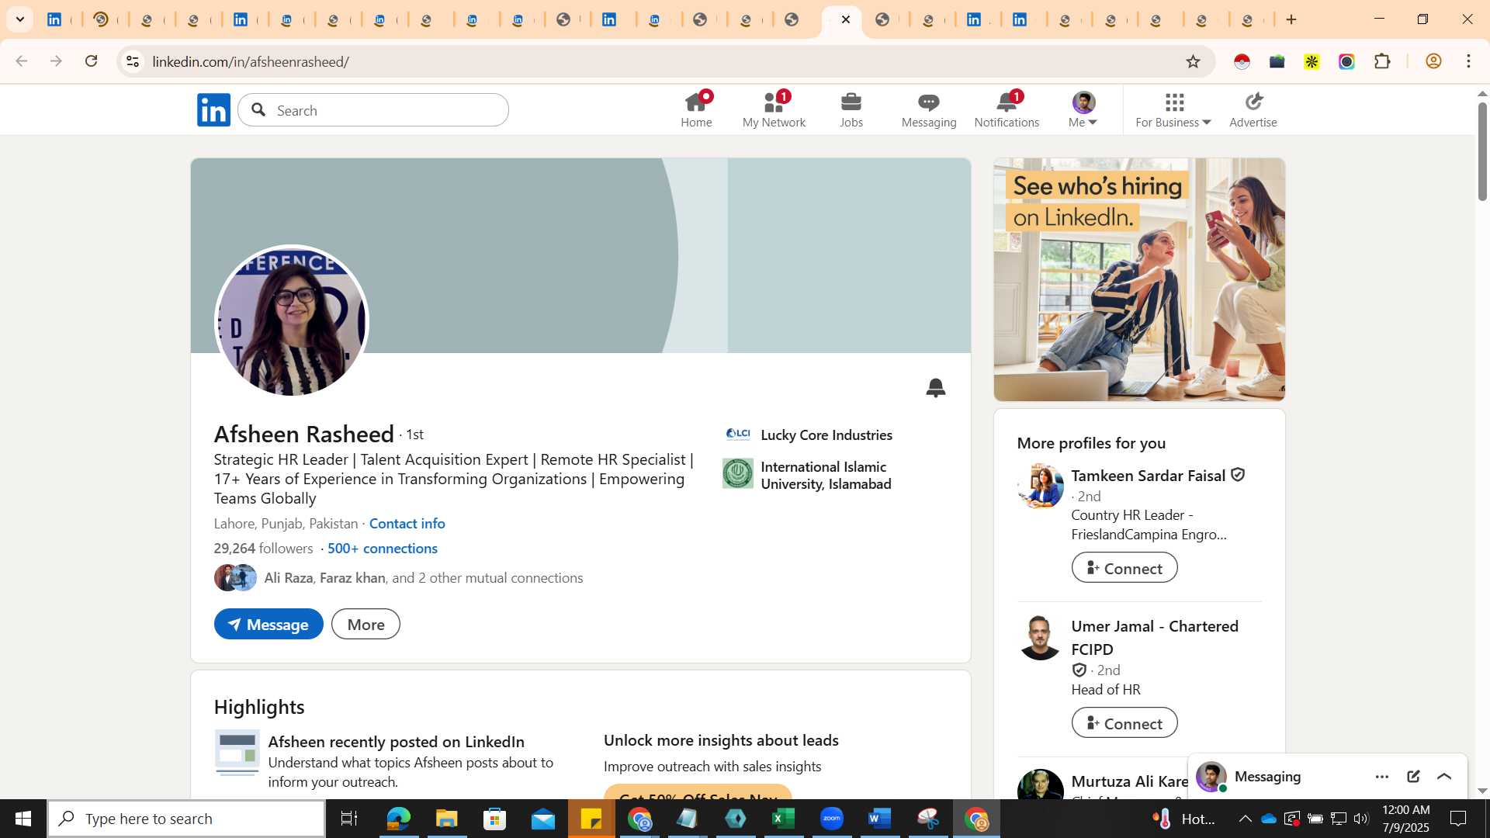The height and width of the screenshot is (838, 1490).
Task: View mutual connections Ali Raza, Faraz khan
Action: tap(424, 578)
